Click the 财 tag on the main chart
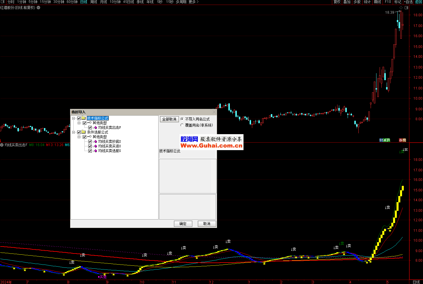423x284 pixels. [x=381, y=140]
